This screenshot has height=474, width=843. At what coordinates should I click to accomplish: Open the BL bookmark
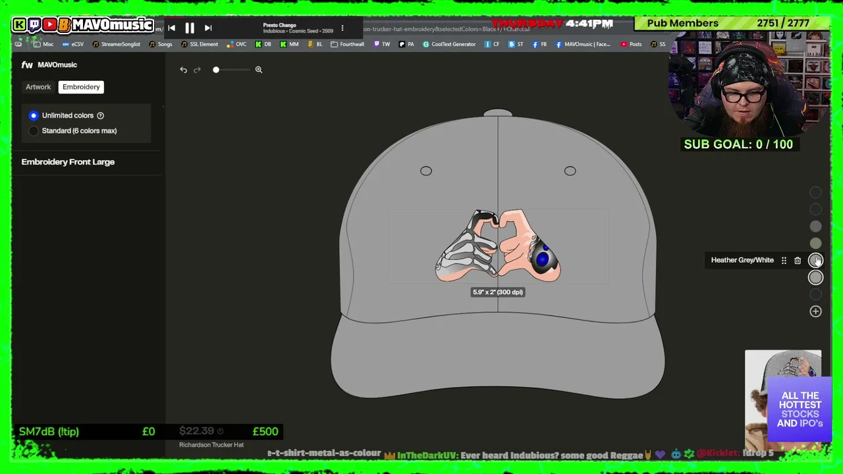click(x=315, y=44)
